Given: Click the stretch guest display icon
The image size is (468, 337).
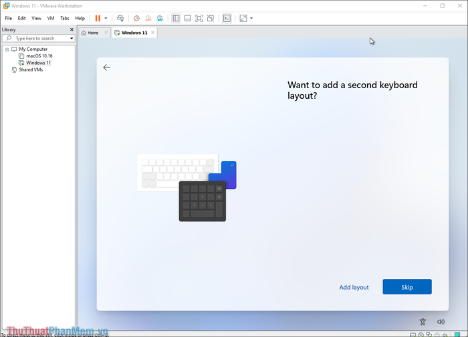Looking at the screenshot, I should (x=243, y=18).
